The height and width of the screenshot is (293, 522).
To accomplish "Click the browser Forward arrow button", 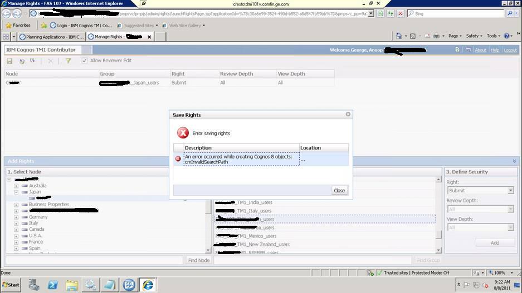I will tap(17, 13).
